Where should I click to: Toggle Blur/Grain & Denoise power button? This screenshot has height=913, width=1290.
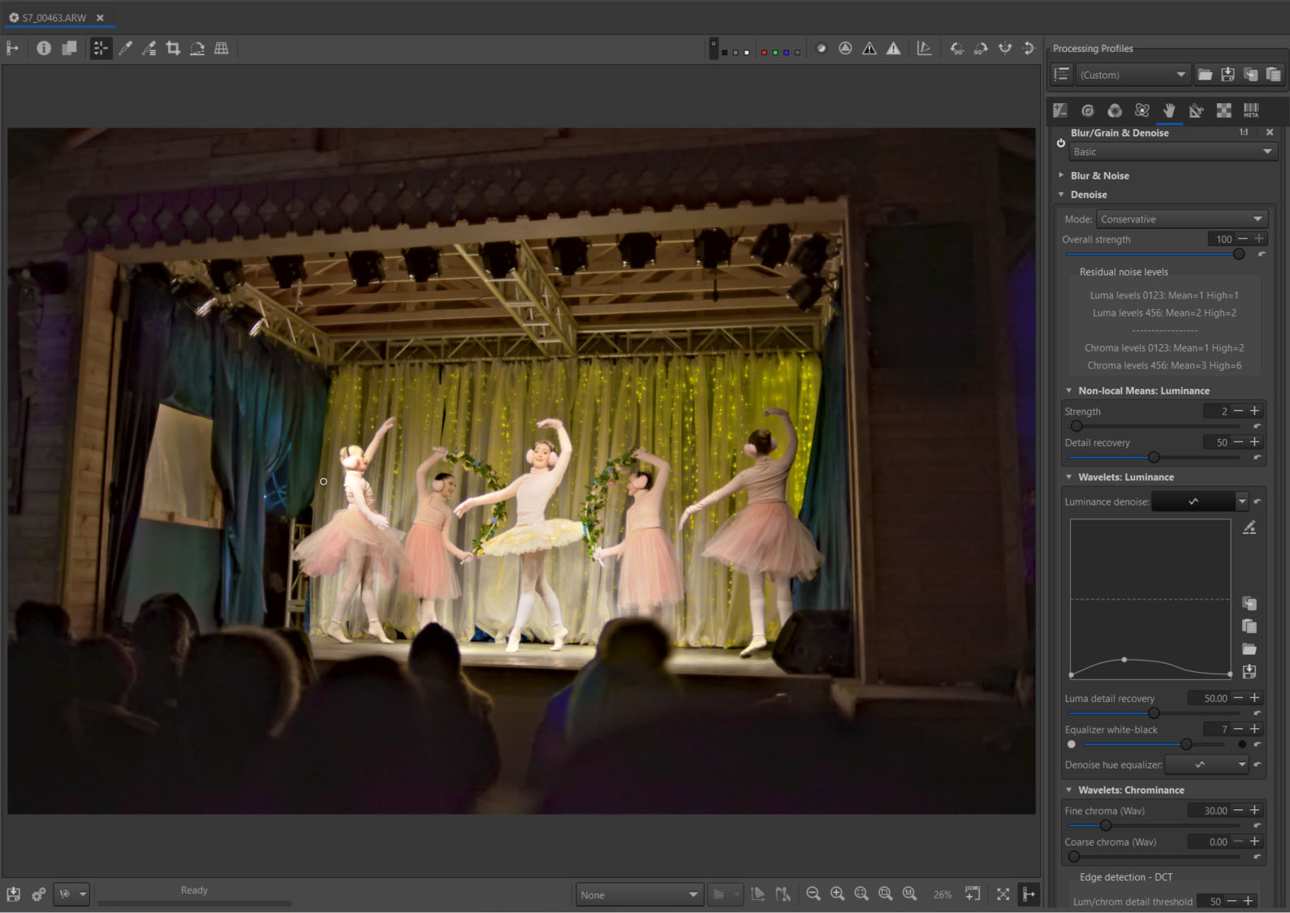point(1060,143)
